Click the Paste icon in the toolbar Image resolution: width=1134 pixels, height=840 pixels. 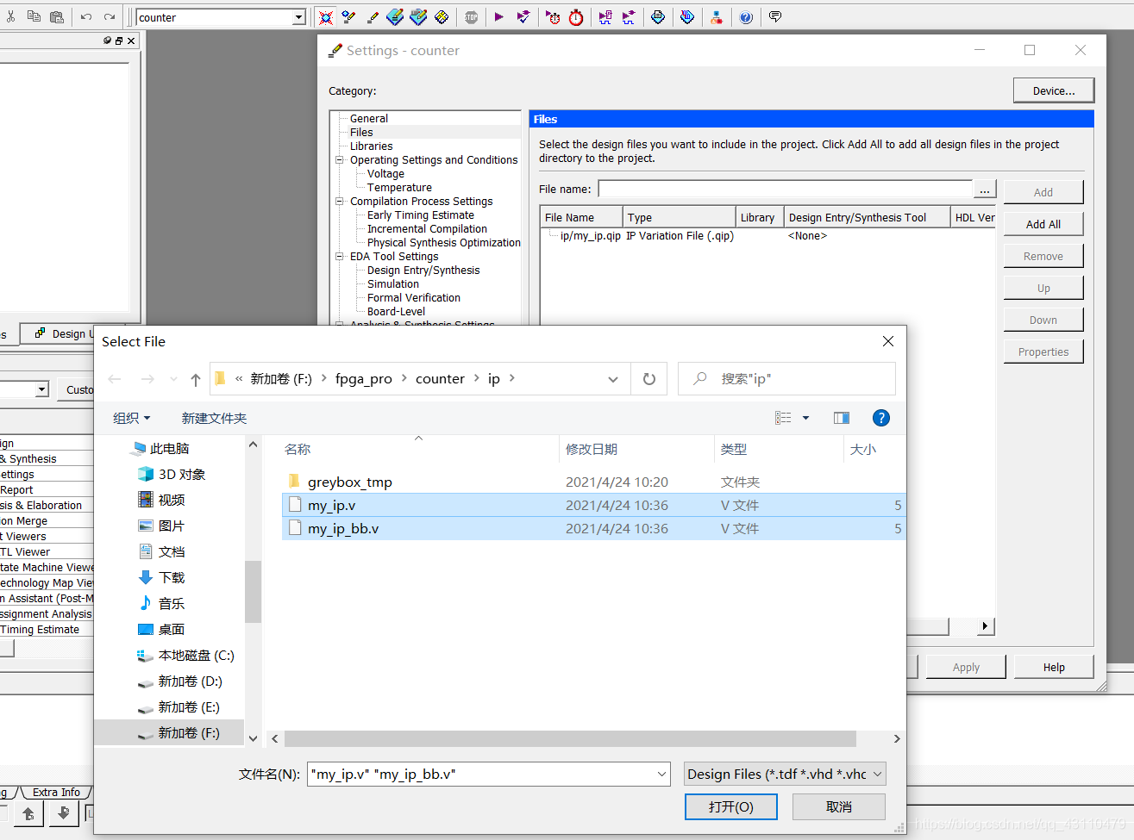[57, 16]
